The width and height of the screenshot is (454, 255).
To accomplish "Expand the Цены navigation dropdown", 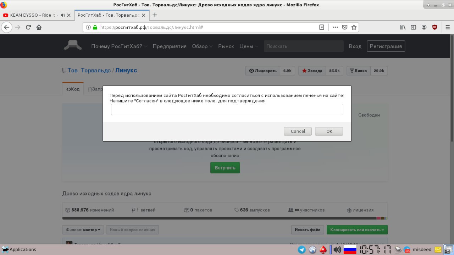I will (249, 46).
